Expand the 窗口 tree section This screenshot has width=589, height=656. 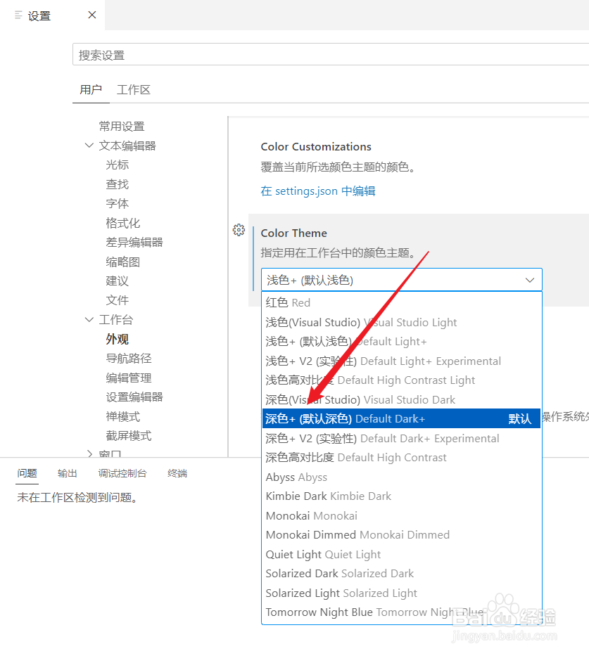point(89,453)
